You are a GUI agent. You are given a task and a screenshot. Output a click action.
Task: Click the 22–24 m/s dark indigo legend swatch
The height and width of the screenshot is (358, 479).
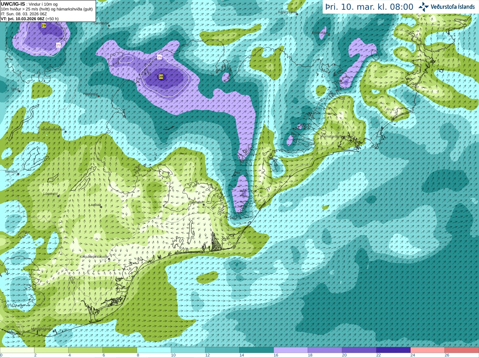394,350
